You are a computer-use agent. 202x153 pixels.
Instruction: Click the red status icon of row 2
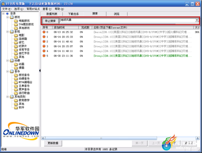[x=44, y=42]
